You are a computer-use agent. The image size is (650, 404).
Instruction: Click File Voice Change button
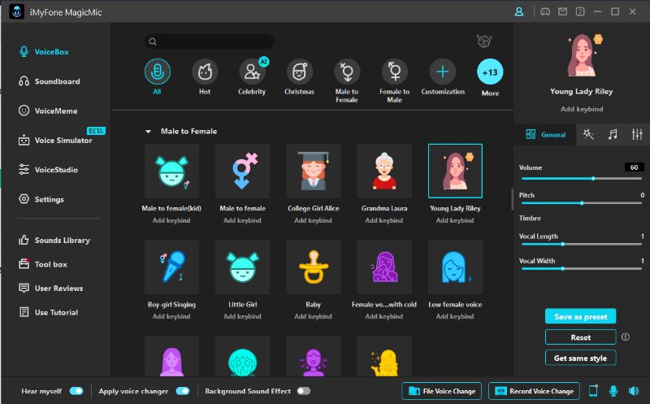442,391
